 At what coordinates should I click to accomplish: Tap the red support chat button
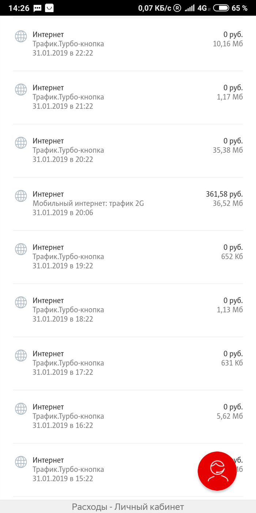[x=217, y=471]
